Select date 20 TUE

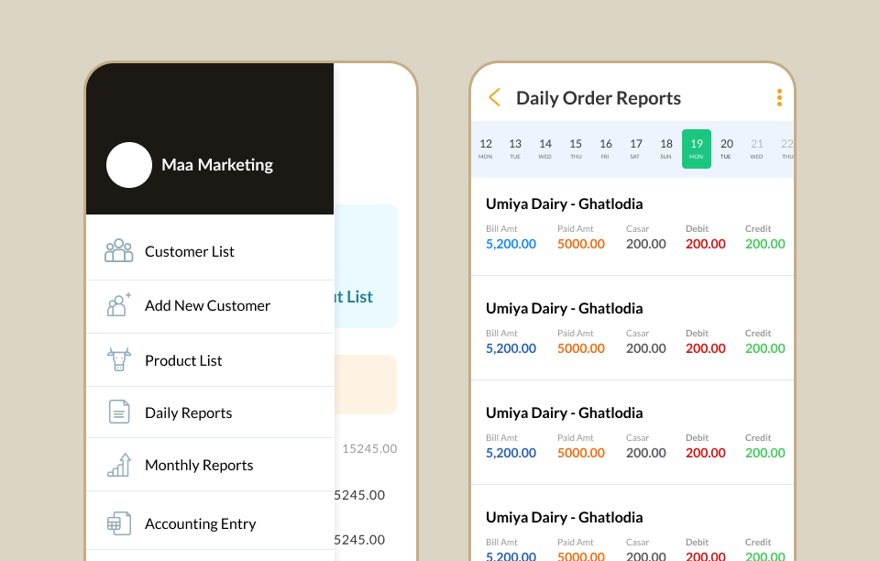click(726, 148)
